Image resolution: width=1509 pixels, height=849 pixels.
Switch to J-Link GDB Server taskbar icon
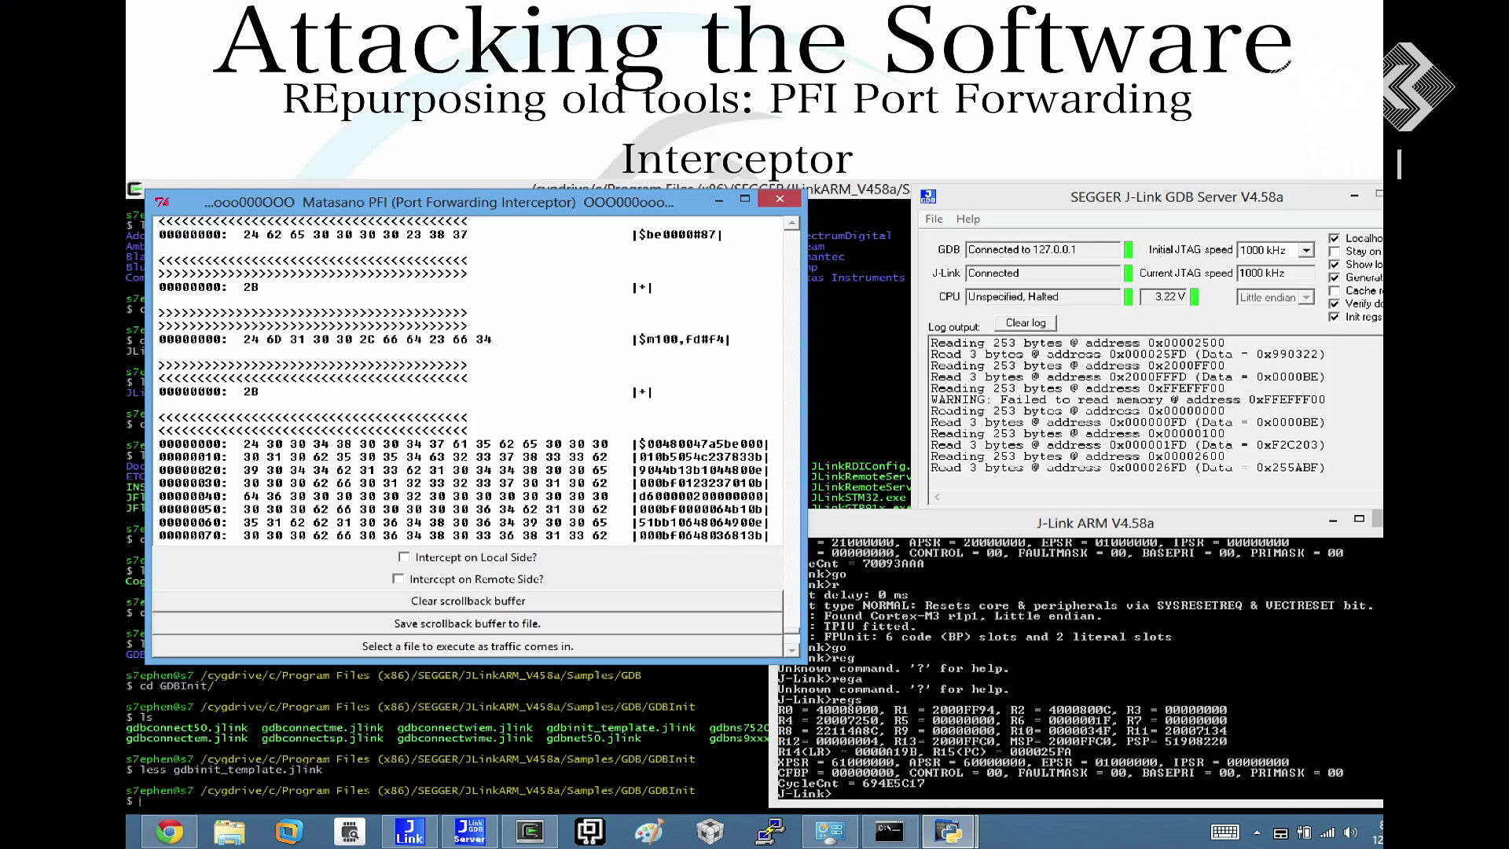(470, 831)
